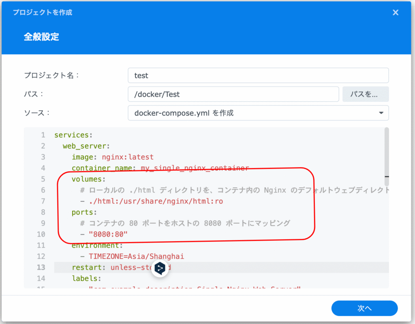Click the volumes: key on line 5
Image resolution: width=415 pixels, height=324 pixels.
pos(88,179)
